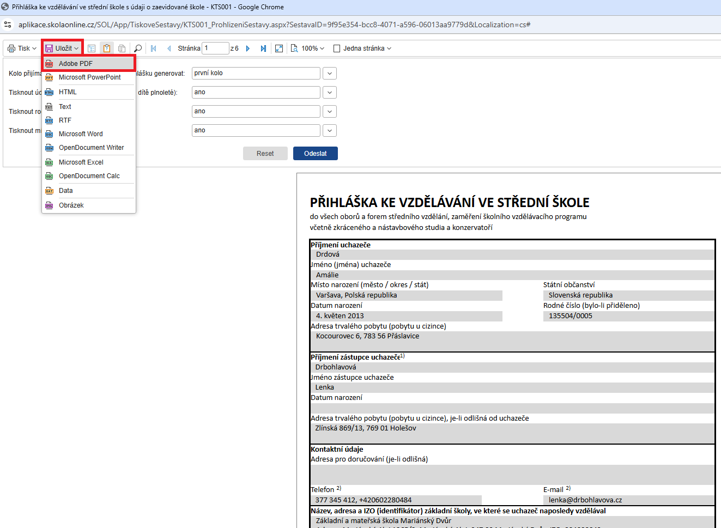Open the Jedna stránka view mode dropdown
The image size is (721, 528).
(362, 48)
